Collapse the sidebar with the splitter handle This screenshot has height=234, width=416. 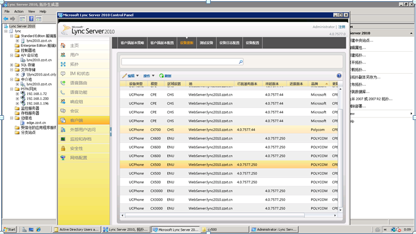click(x=111, y=132)
